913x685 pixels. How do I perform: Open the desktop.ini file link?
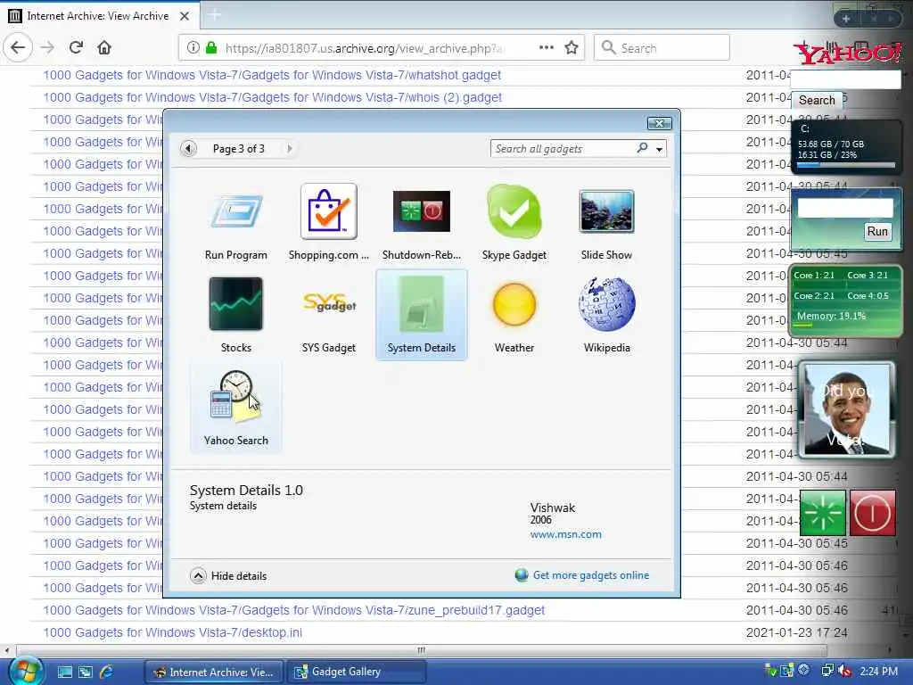(172, 632)
